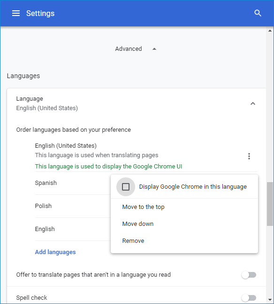
Task: Click the scrollbar up arrow
Action: [x=270, y=31]
